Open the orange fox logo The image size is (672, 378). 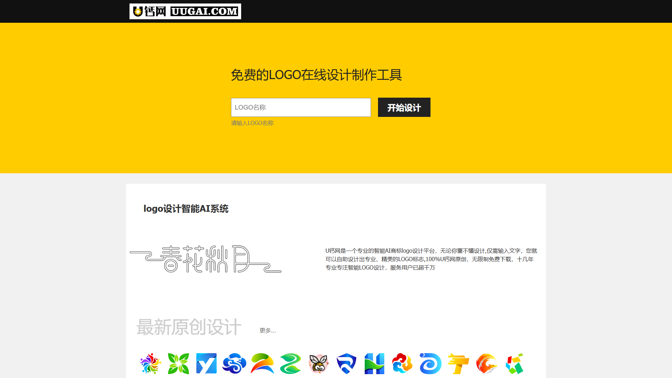(486, 364)
